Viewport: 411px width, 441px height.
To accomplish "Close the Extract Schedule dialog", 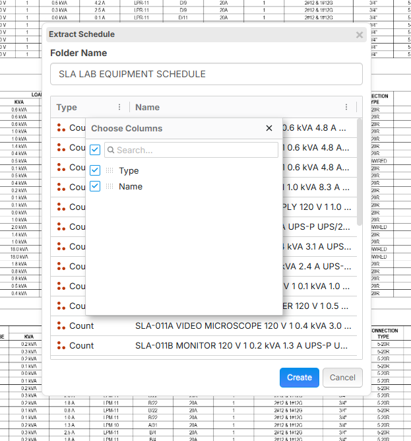I will click(360, 35).
